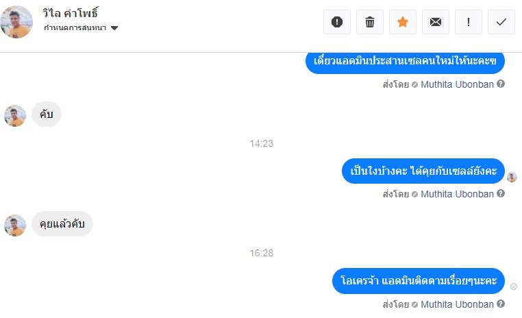Open วิไล คำโพธิ์ profile picture in header
The image size is (522, 318).
pos(16,22)
